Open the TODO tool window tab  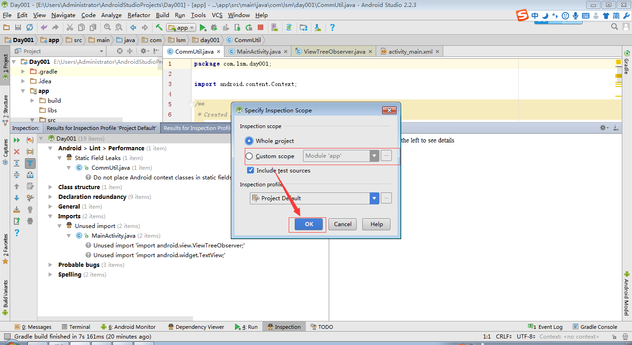coord(321,327)
